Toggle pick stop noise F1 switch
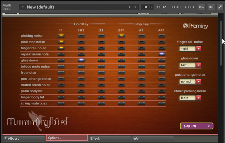Viewport: 225px width, 143px height. [61, 42]
